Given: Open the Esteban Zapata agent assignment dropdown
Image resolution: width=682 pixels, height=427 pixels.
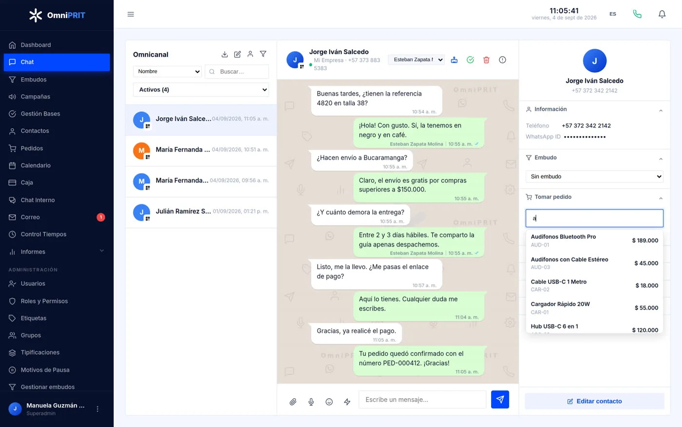Looking at the screenshot, I should [416, 59].
